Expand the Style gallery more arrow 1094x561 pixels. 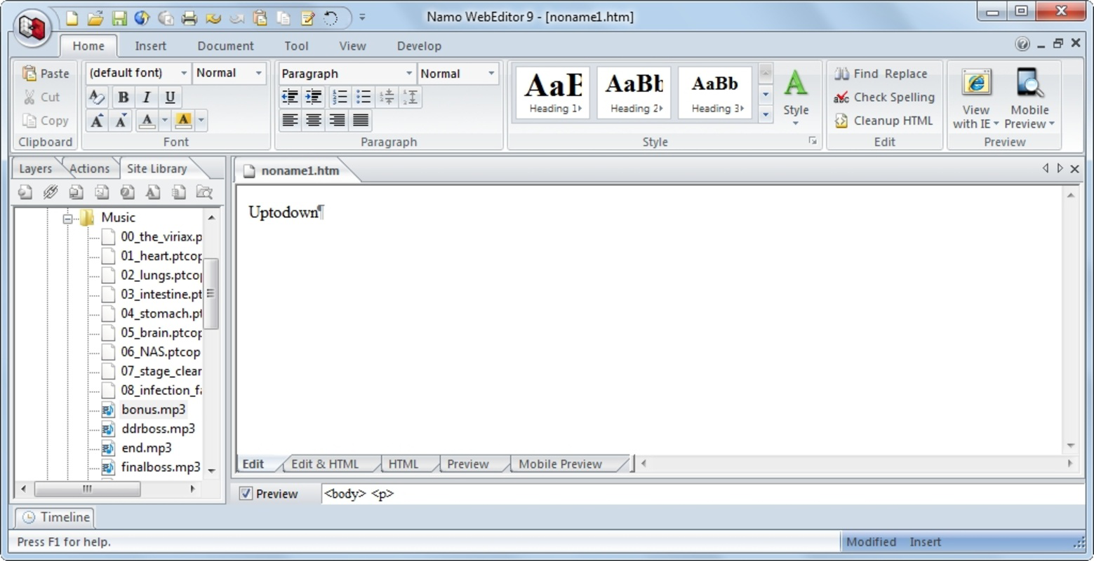coord(766,114)
